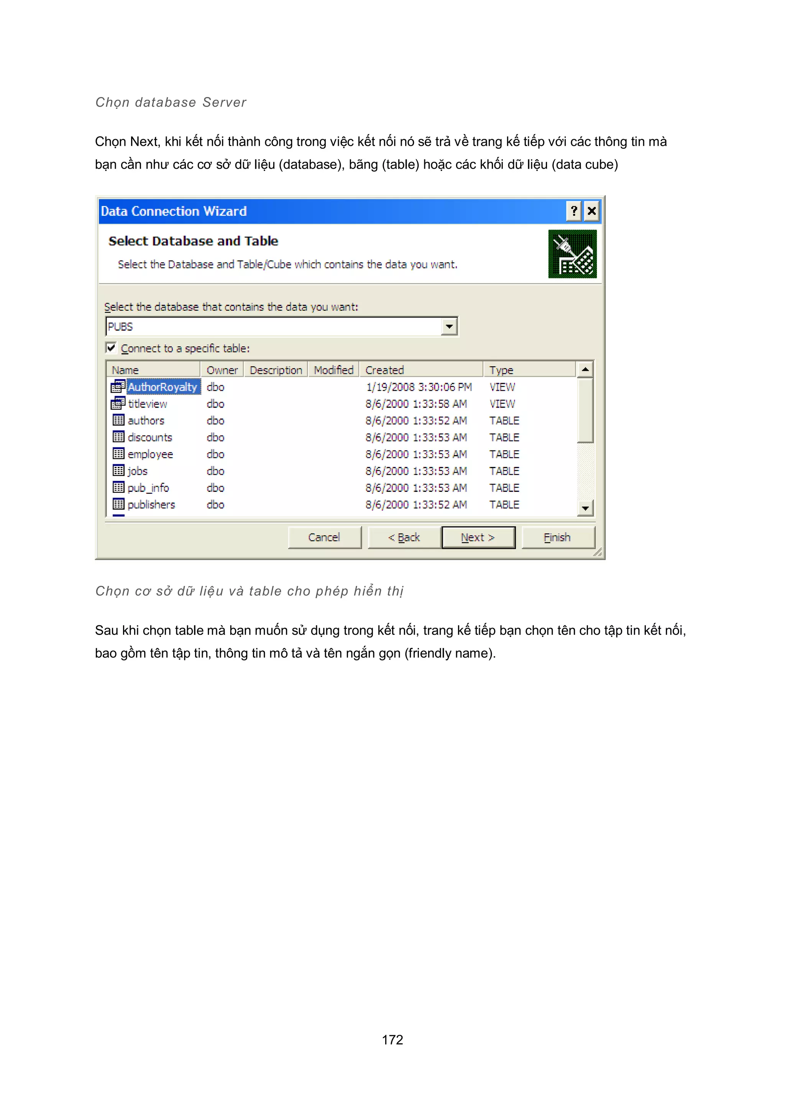This screenshot has width=785, height=1110.
Task: Click the TABLE type of the jobs row
Action: [x=504, y=471]
